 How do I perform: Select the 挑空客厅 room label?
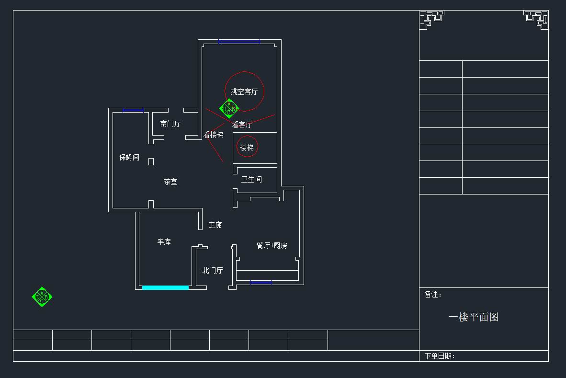(x=244, y=92)
